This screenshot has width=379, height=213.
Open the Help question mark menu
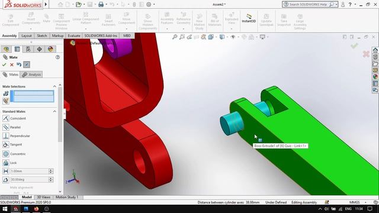coord(350,4)
